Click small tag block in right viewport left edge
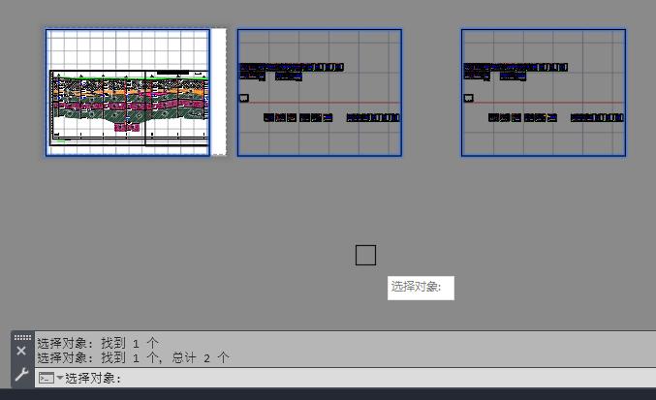 (468, 98)
